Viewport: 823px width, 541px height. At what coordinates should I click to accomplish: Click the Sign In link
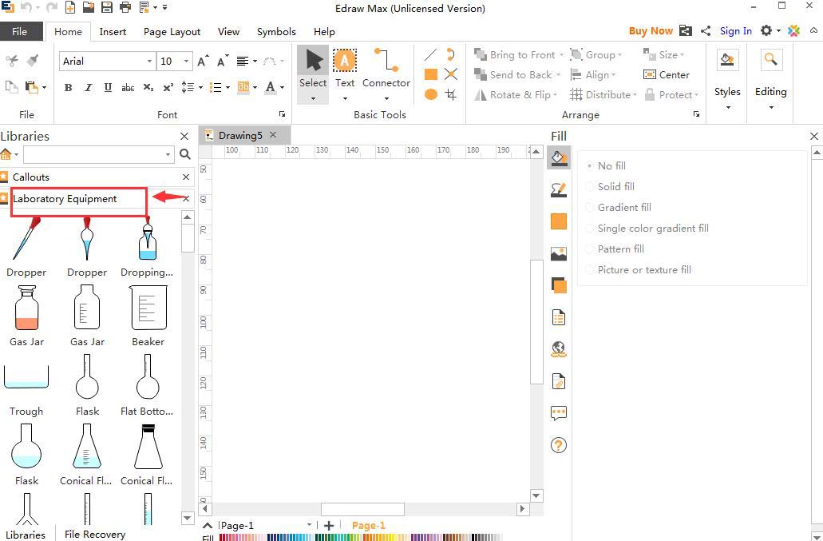[736, 31]
